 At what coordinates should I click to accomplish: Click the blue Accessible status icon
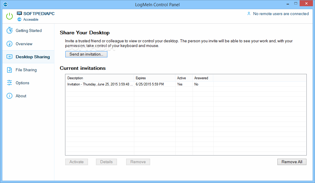coord(19,20)
